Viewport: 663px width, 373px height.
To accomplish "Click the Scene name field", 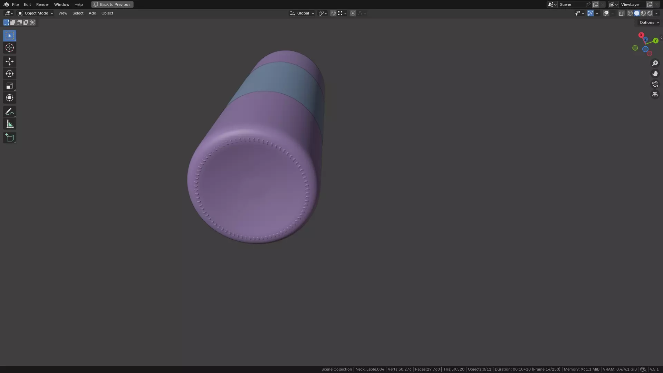I will (x=571, y=4).
